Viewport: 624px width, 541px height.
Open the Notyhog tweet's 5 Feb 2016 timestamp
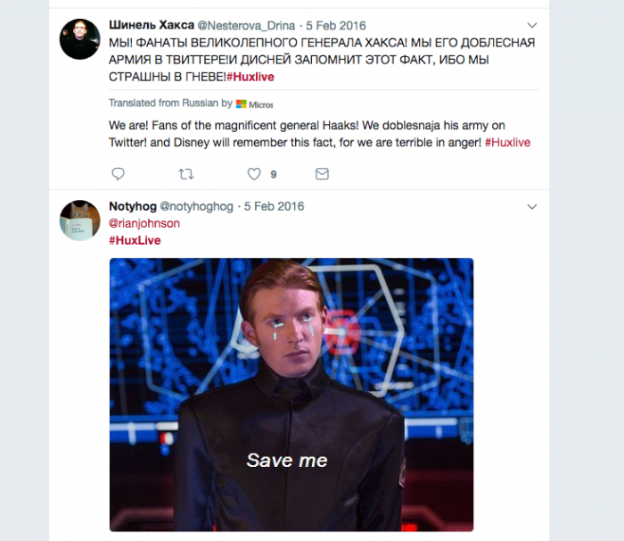(273, 206)
